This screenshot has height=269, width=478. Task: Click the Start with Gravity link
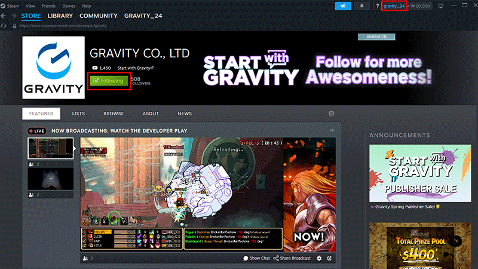pyautogui.click(x=136, y=68)
